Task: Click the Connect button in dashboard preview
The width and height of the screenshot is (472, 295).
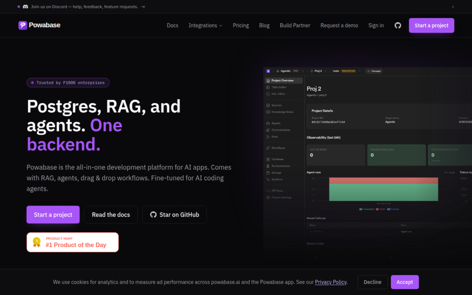Action: pyautogui.click(x=374, y=71)
